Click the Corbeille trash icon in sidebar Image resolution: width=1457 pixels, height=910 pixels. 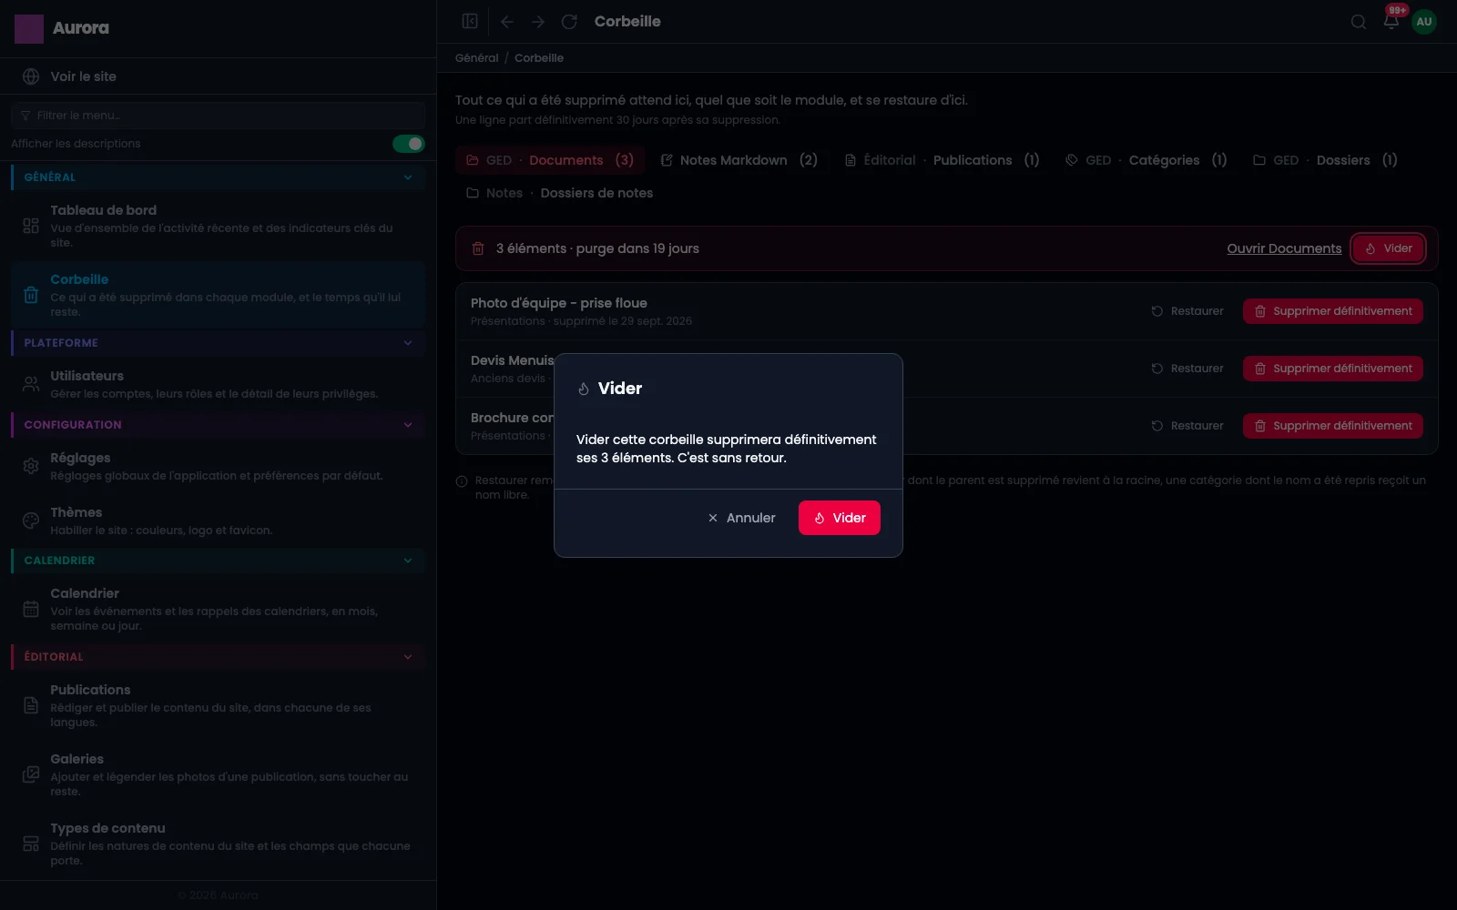[31, 295]
